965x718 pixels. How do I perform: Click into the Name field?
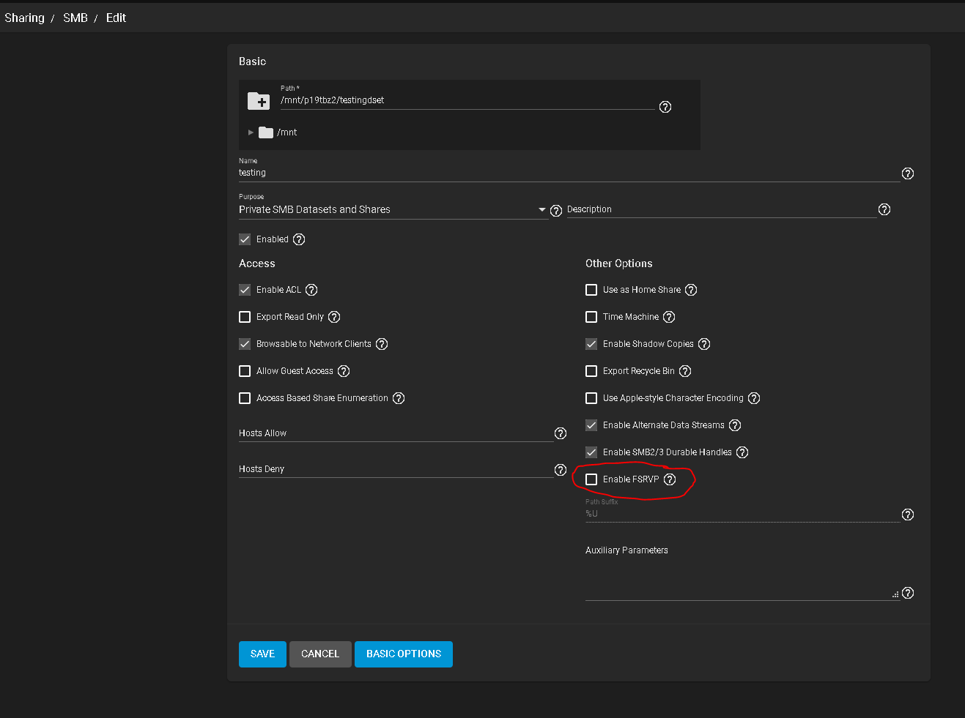569,173
